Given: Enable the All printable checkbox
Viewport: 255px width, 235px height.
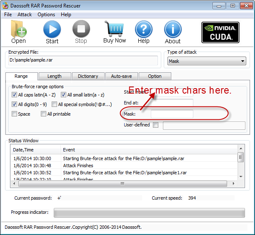Looking at the screenshot, I should click(43, 114).
